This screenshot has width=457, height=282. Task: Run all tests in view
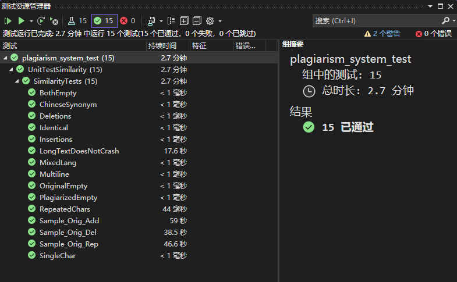(x=8, y=21)
